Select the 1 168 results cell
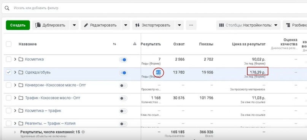Image resolution: width=307 pixels, height=140 pixels. coord(156,98)
